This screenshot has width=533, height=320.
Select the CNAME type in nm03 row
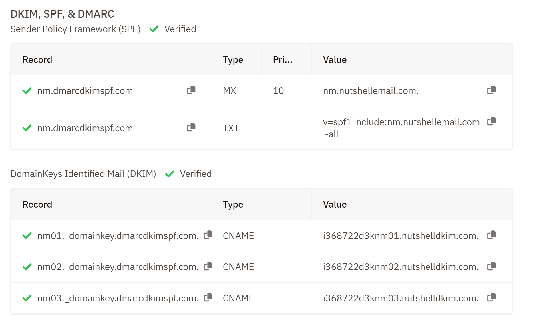point(238,298)
